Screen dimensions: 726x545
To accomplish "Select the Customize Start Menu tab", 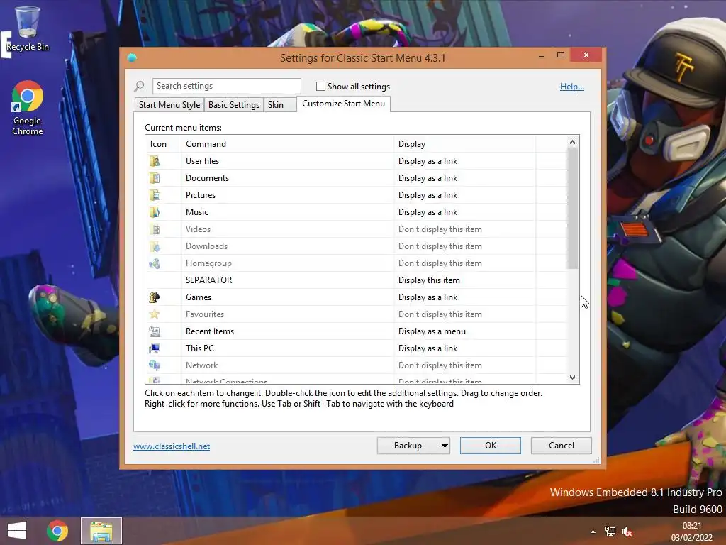I will pos(344,104).
